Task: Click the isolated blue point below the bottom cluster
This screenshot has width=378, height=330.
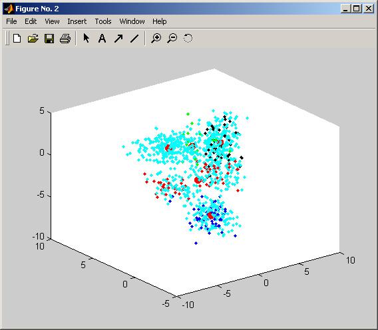Action: (x=196, y=244)
